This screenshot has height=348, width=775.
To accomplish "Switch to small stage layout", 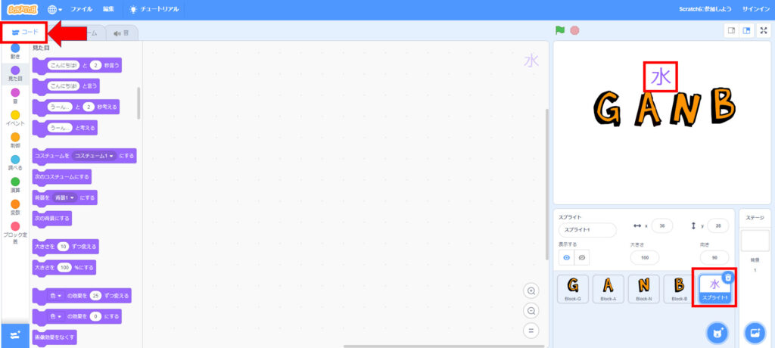I will (732, 31).
